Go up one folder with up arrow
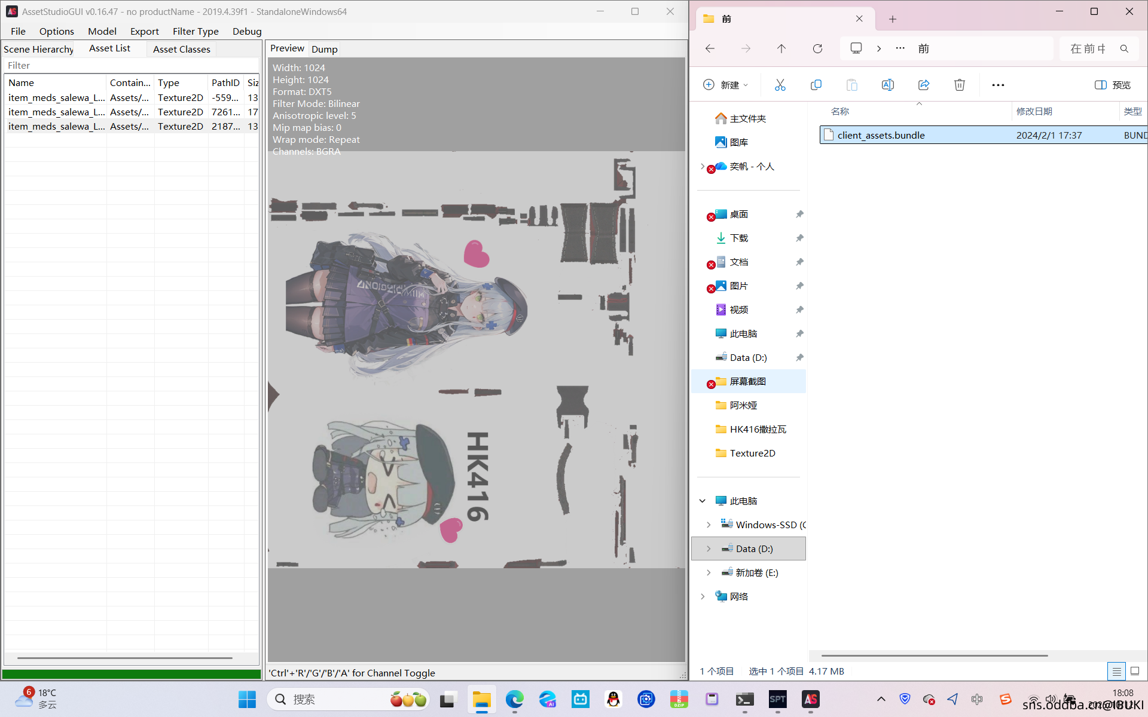Viewport: 1148px width, 717px height. click(x=781, y=48)
